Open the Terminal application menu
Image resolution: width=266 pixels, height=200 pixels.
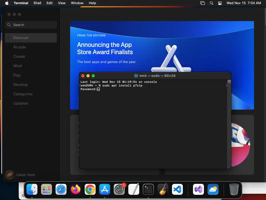(21, 3)
